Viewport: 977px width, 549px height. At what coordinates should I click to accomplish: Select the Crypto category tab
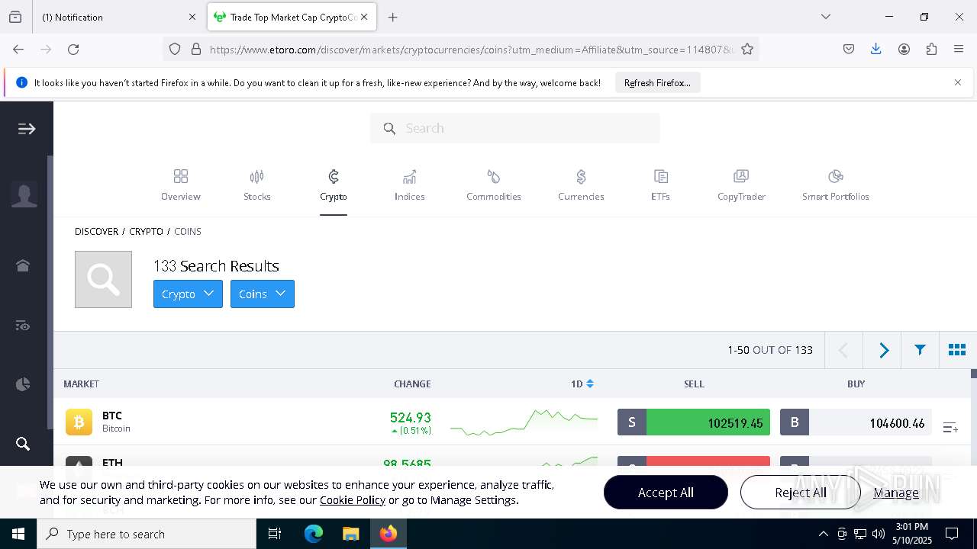(334, 185)
